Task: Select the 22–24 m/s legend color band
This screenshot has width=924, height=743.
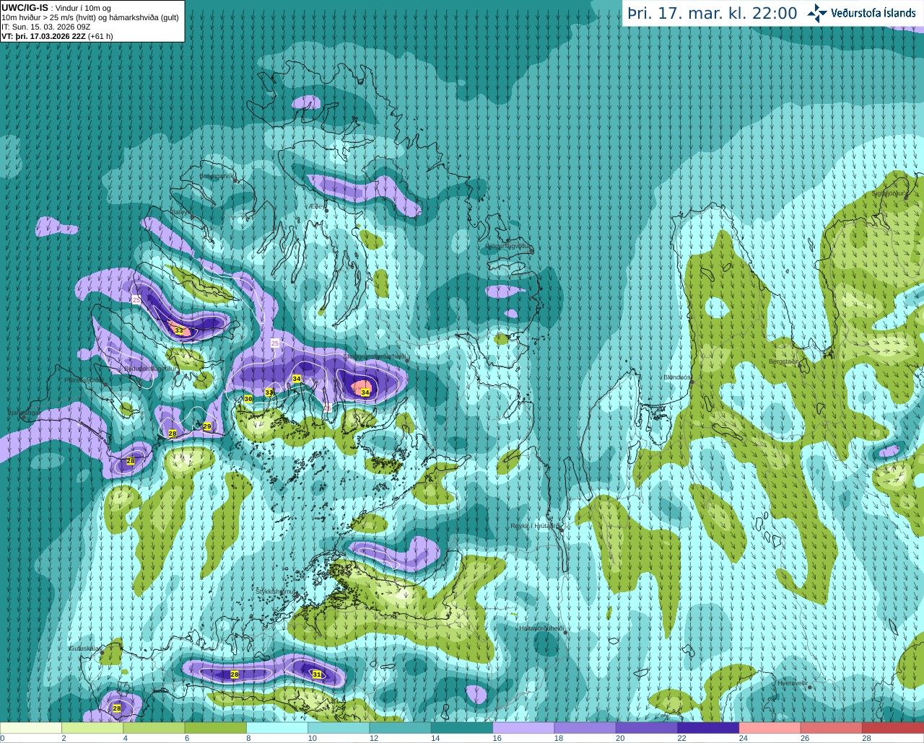Action: click(708, 728)
